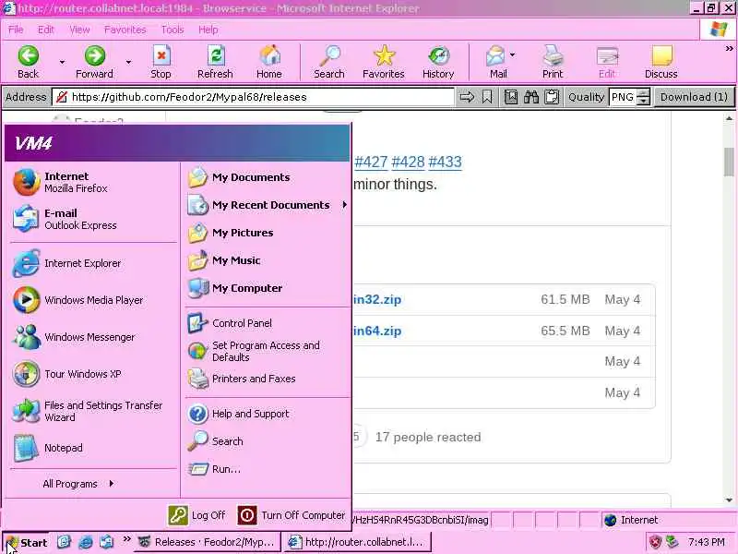Click the Back toolbar button
Viewport: 738px width, 554px height.
[x=29, y=62]
